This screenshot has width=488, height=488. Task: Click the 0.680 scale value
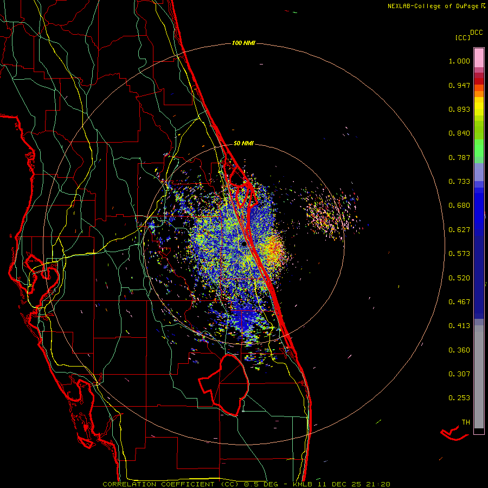tap(459, 206)
